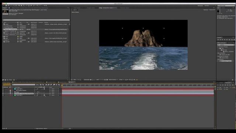The width and height of the screenshot is (236, 133).
Task: Open the Graph Editor in timeline
Action: click(x=59, y=85)
